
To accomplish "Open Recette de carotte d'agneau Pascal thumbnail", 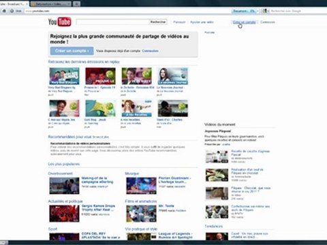I will pos(217,157).
